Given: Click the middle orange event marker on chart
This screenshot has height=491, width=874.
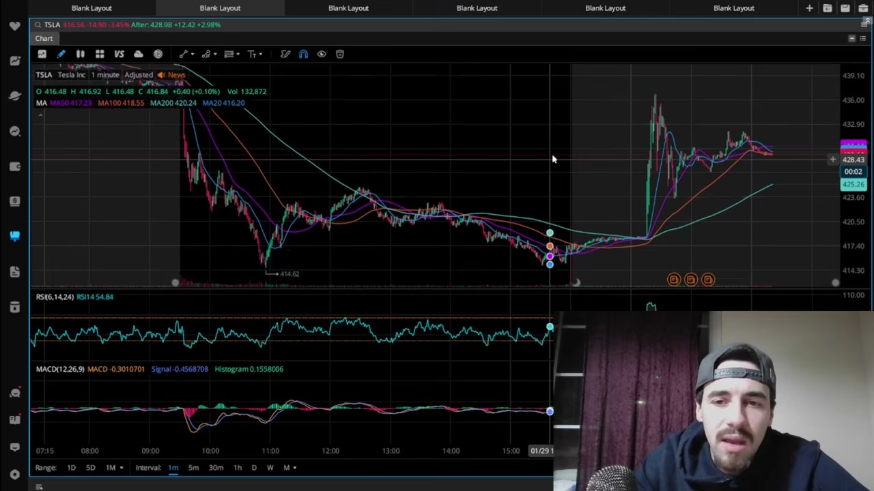Looking at the screenshot, I should tap(691, 280).
